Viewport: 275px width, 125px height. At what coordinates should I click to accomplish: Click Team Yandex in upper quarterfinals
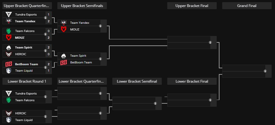(x=25, y=21)
